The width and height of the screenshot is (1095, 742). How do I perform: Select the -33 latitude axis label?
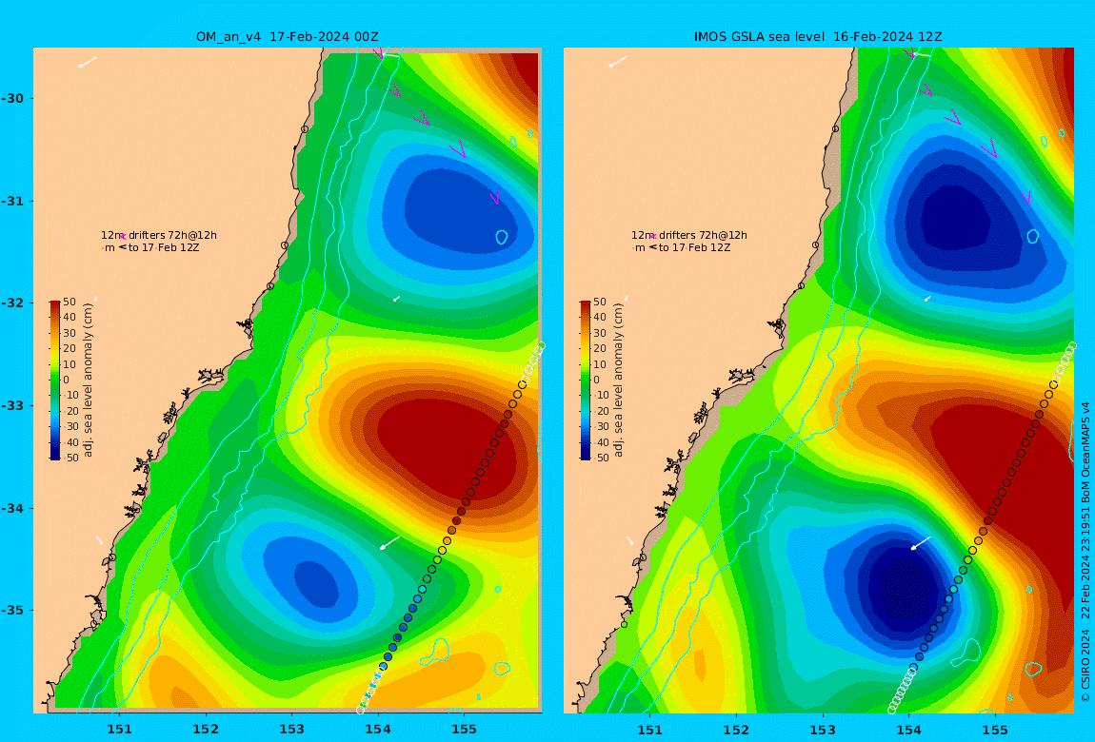click(x=11, y=406)
